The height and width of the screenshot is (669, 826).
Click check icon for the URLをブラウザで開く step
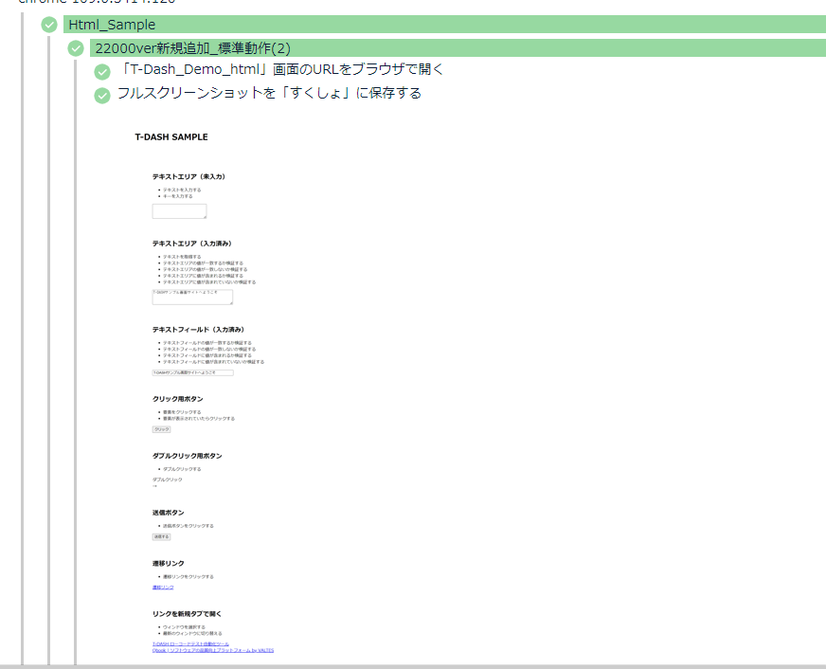[x=102, y=71]
